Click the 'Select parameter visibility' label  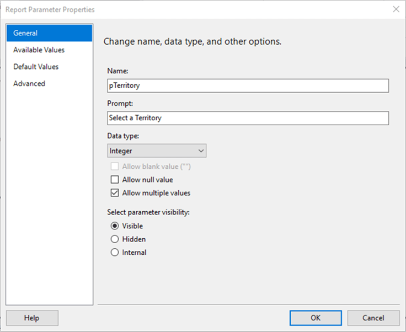148,212
